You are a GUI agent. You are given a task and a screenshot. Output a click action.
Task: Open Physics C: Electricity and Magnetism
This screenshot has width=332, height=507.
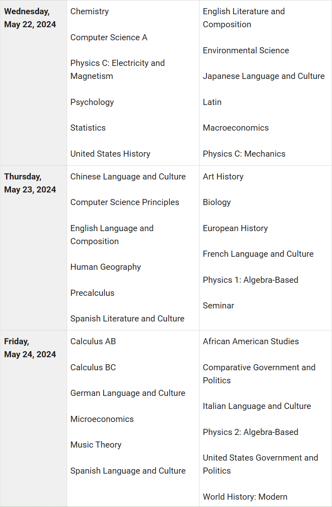click(117, 70)
